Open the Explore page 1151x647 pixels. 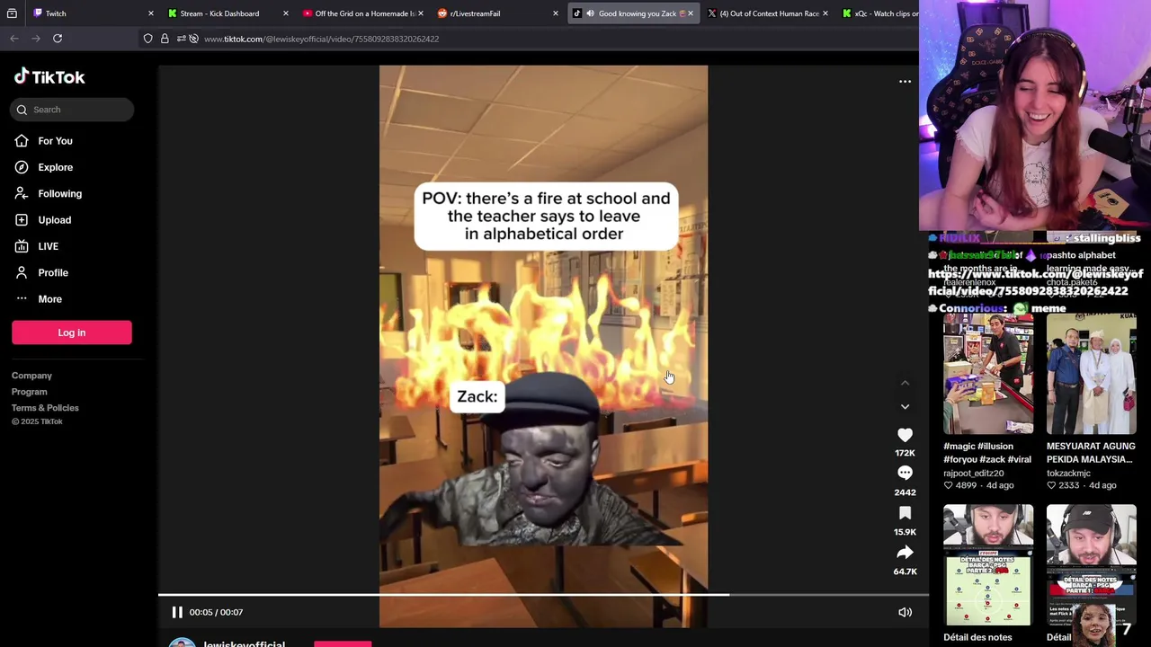[55, 167]
